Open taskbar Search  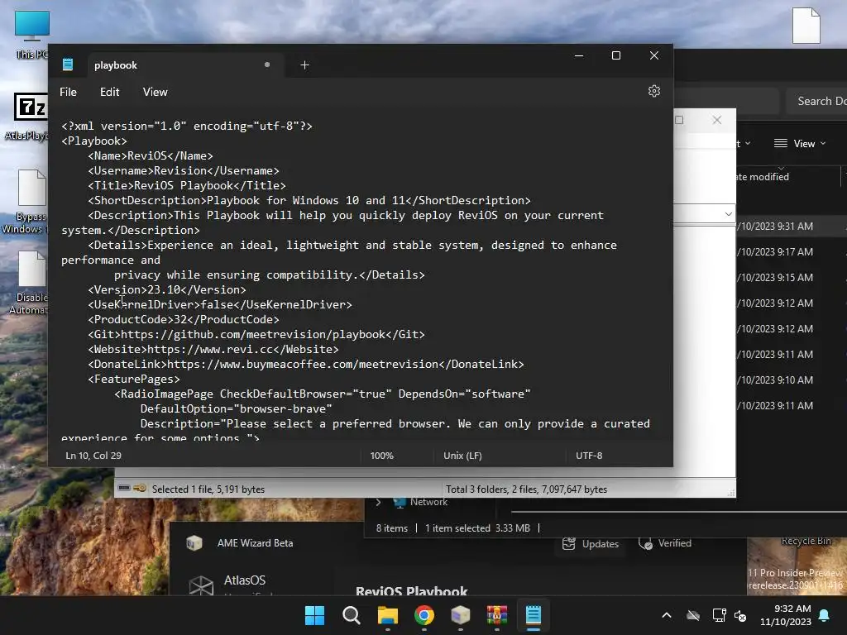point(351,615)
